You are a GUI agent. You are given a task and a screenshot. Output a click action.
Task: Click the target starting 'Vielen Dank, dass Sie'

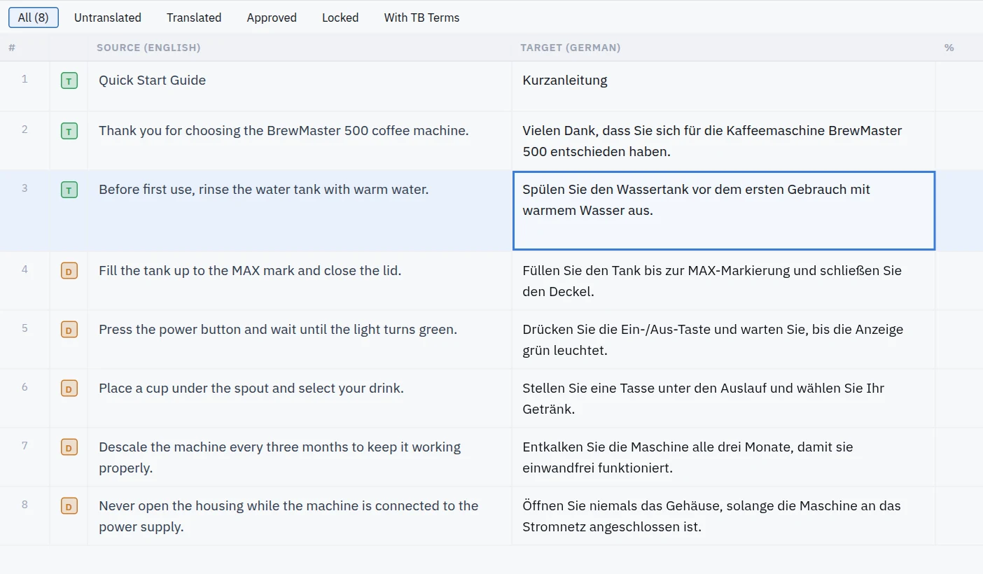712,141
